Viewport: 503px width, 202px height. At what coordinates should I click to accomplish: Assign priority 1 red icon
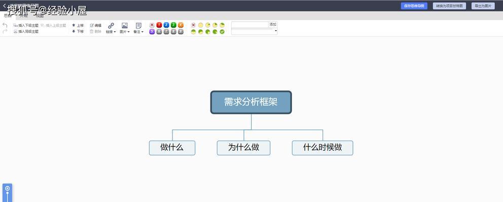[x=159, y=25]
